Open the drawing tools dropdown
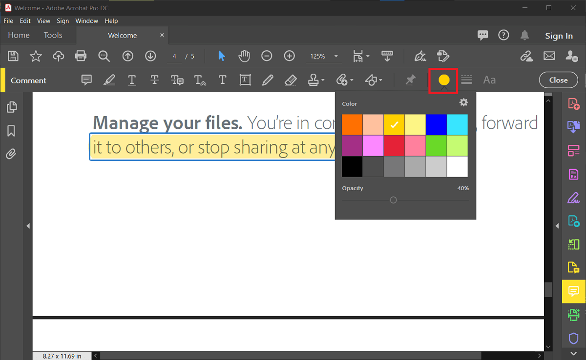Screen dimensions: 586x360 coord(374,80)
